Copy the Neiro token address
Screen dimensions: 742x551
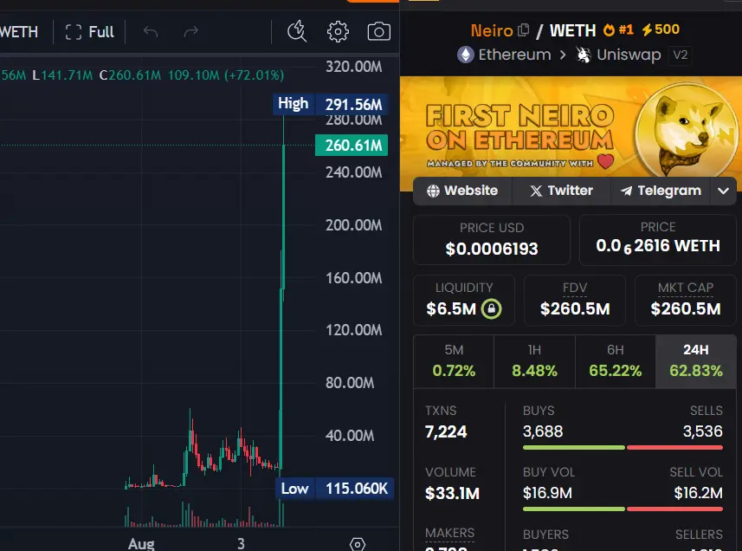(523, 30)
